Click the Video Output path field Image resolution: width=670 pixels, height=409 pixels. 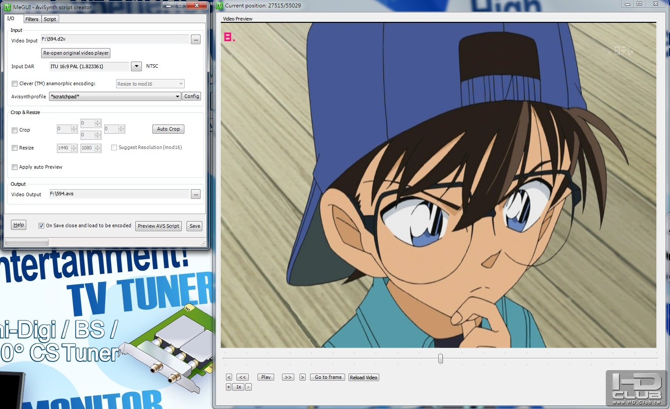(119, 194)
